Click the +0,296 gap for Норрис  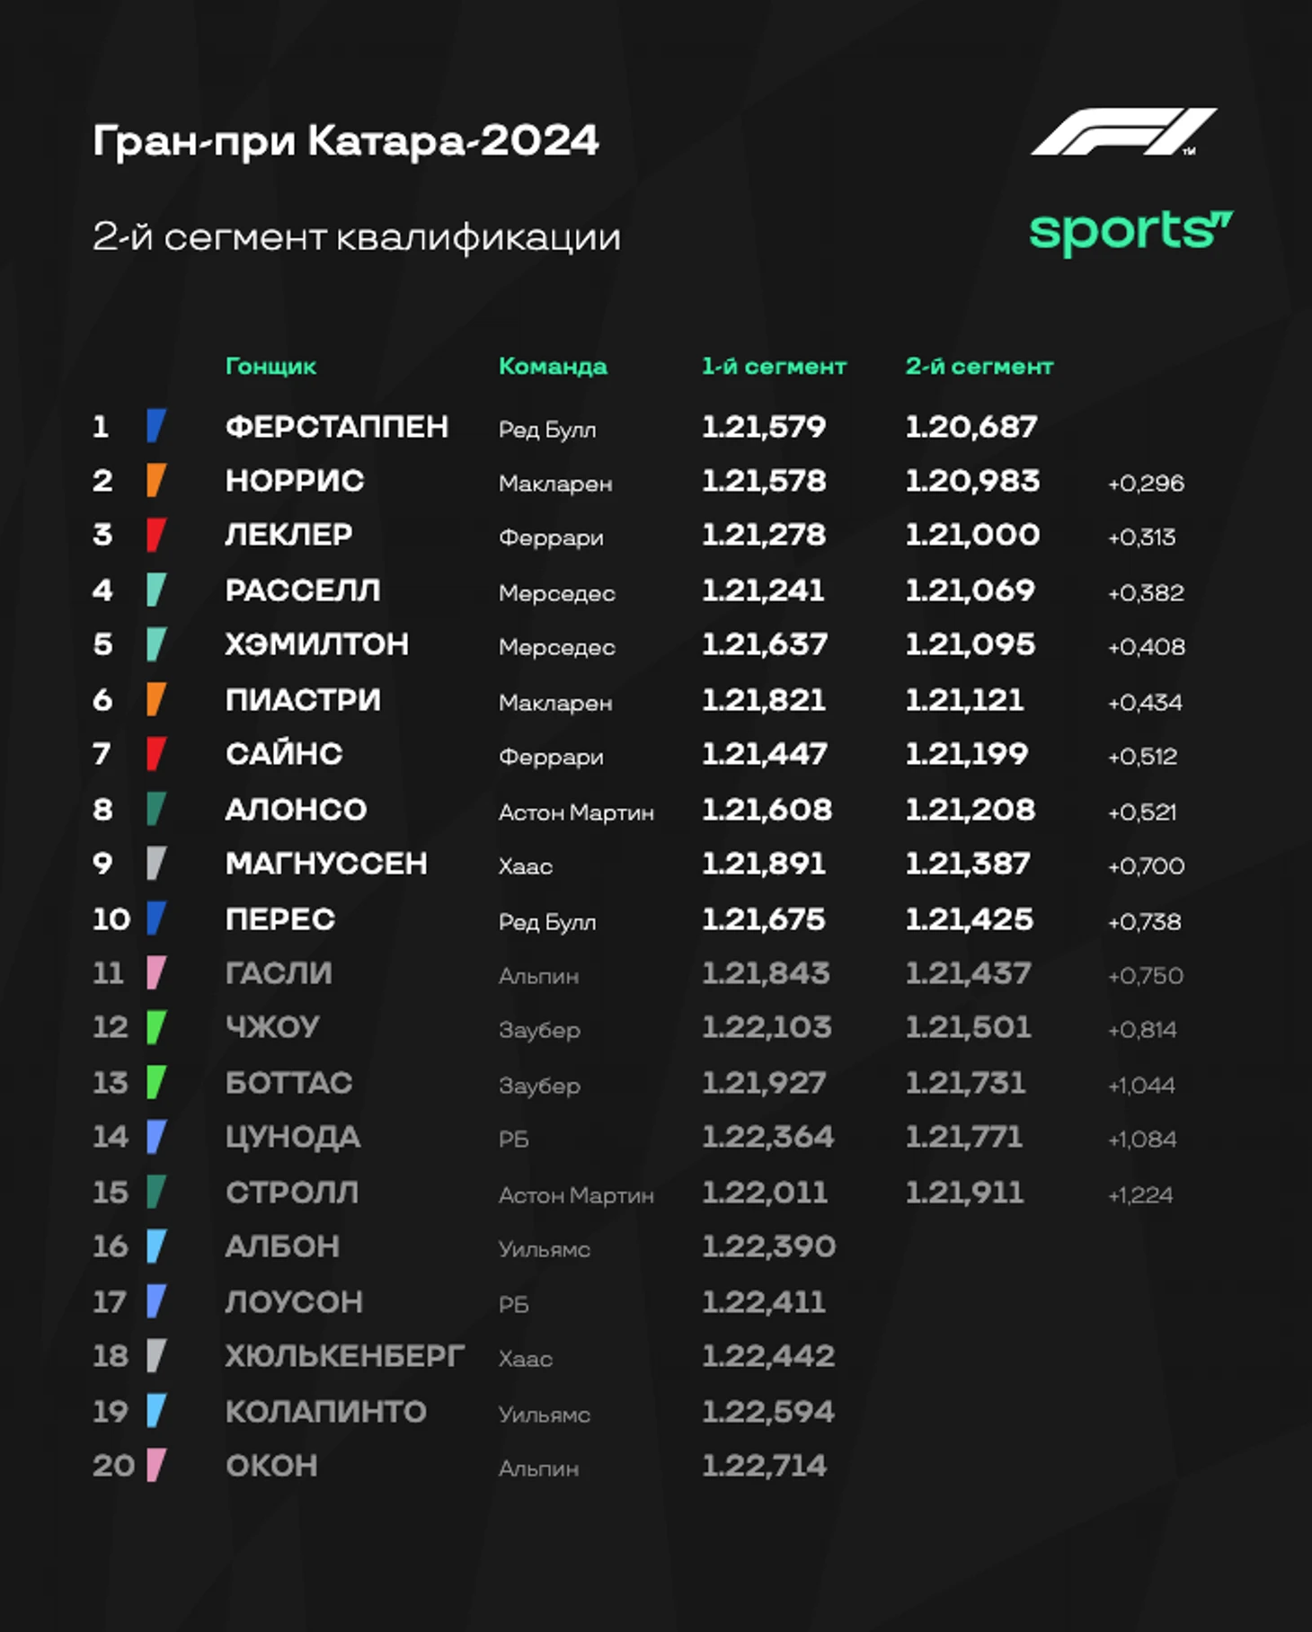click(1146, 483)
